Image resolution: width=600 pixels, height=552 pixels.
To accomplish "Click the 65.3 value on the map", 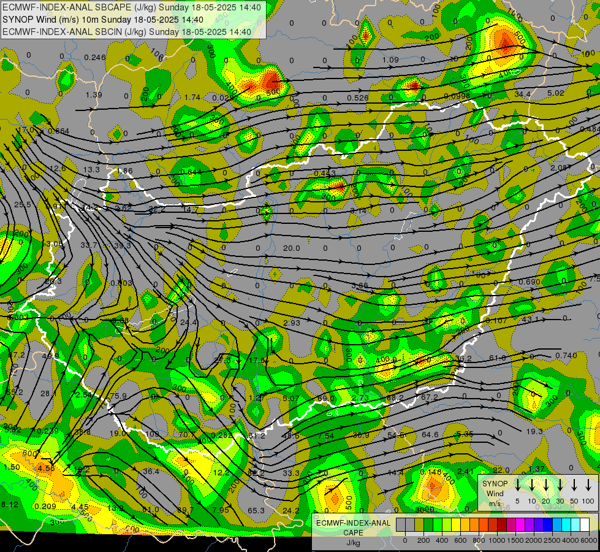I will point(256,510).
